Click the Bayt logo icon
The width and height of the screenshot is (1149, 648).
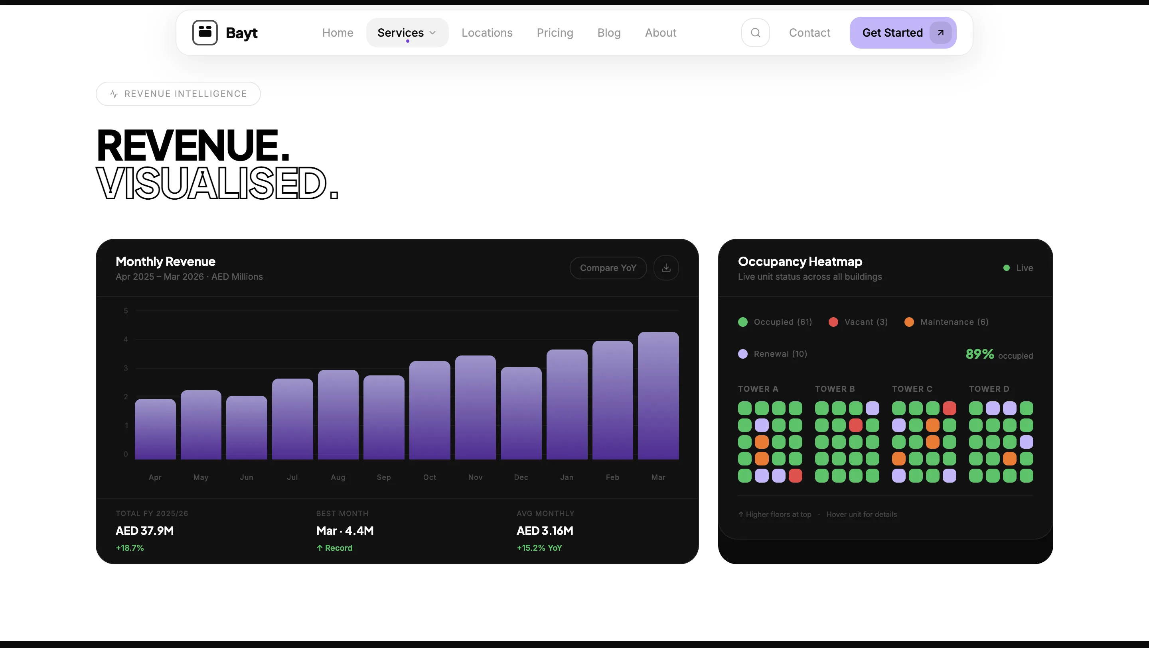point(205,33)
